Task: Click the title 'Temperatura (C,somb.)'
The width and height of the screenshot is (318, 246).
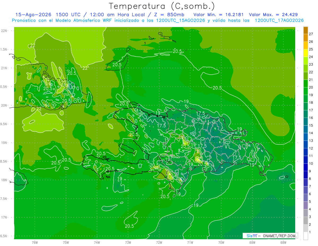Action: point(162,6)
